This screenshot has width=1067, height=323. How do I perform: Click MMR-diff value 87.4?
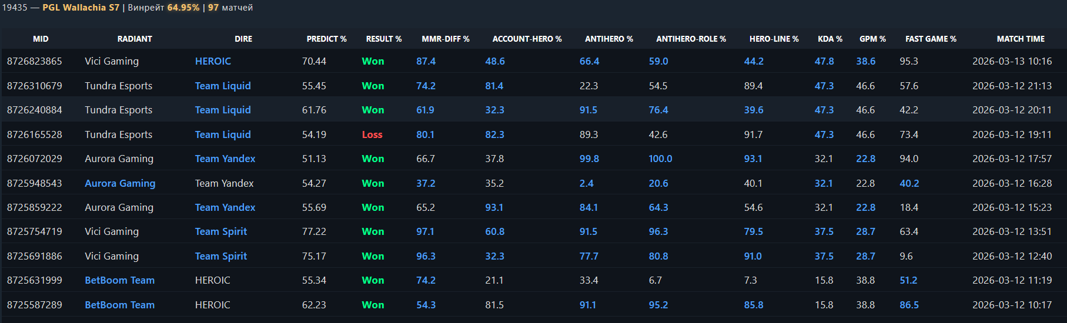coord(426,61)
